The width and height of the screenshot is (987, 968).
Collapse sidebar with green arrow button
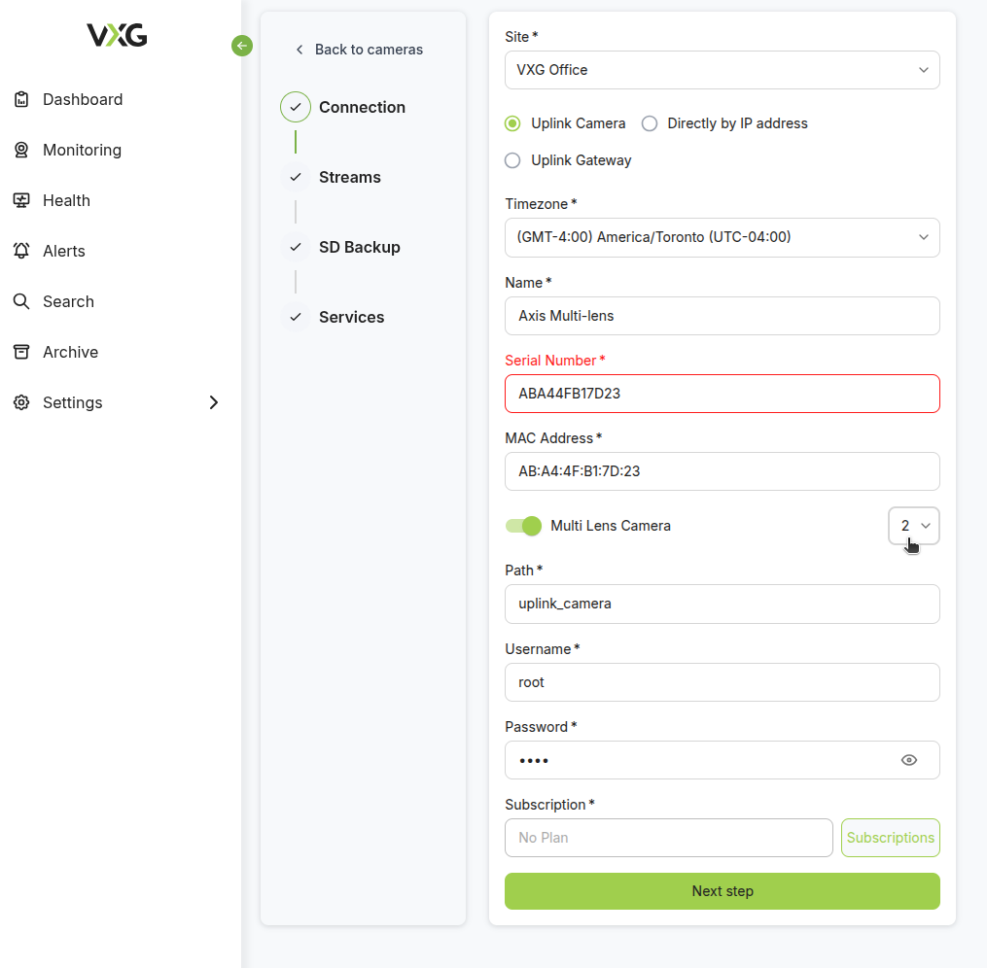click(x=242, y=46)
